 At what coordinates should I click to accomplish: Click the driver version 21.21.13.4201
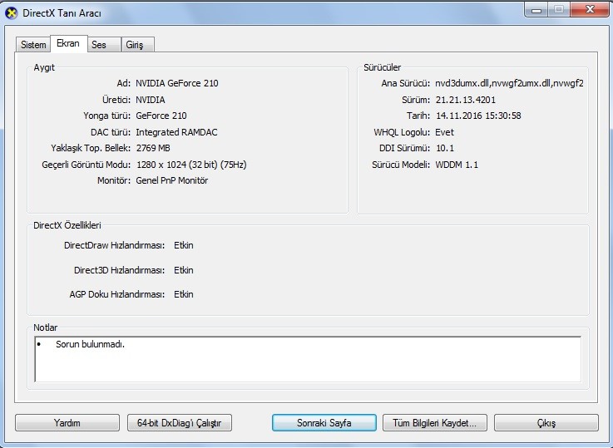coord(465,100)
